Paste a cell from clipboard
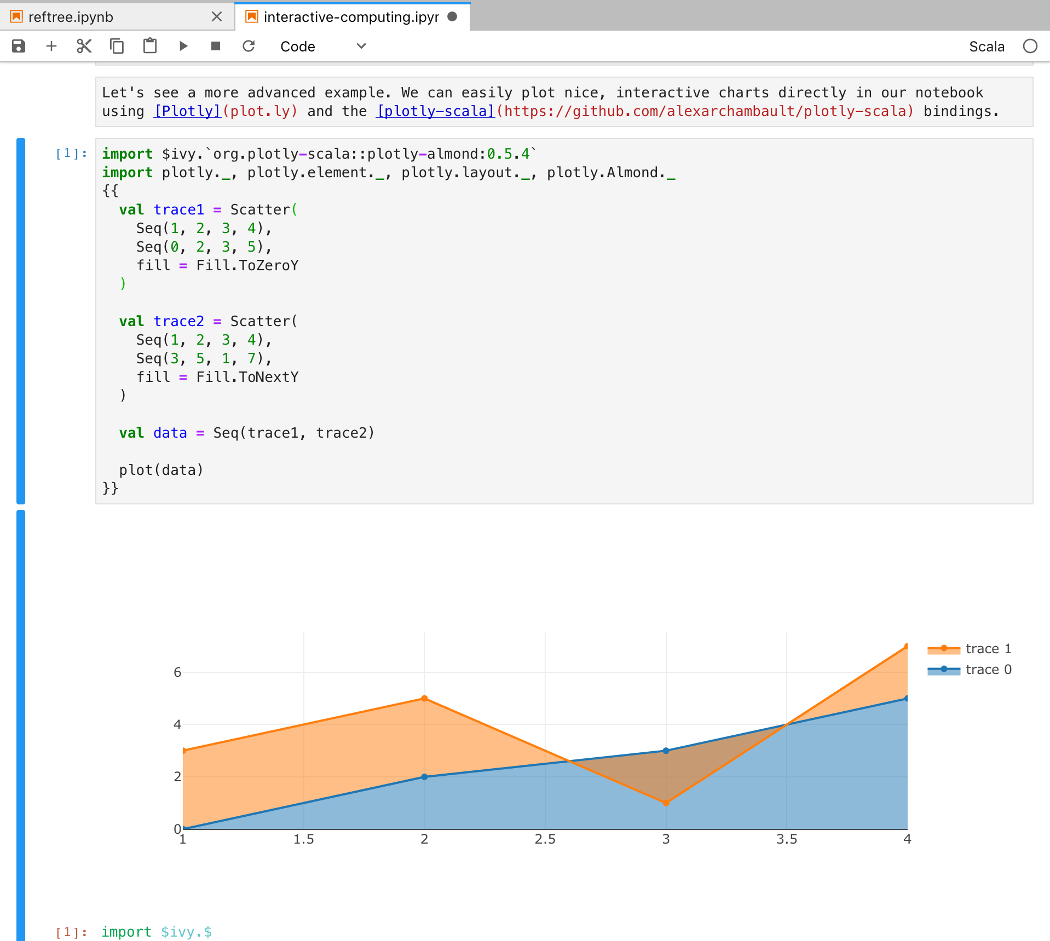Image resolution: width=1050 pixels, height=941 pixels. (x=150, y=46)
